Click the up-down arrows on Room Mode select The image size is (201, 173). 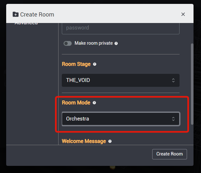173,119
